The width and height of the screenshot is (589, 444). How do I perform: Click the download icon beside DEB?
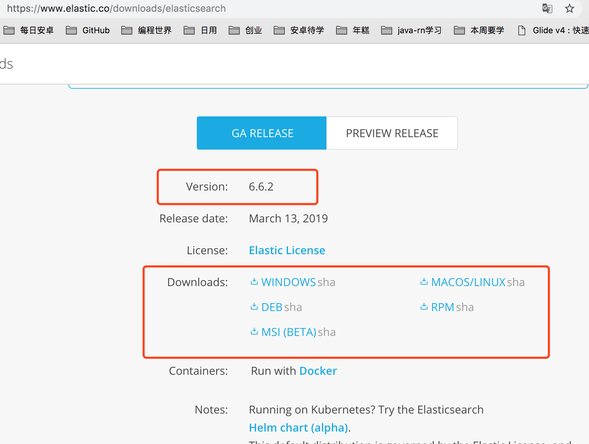click(x=254, y=307)
